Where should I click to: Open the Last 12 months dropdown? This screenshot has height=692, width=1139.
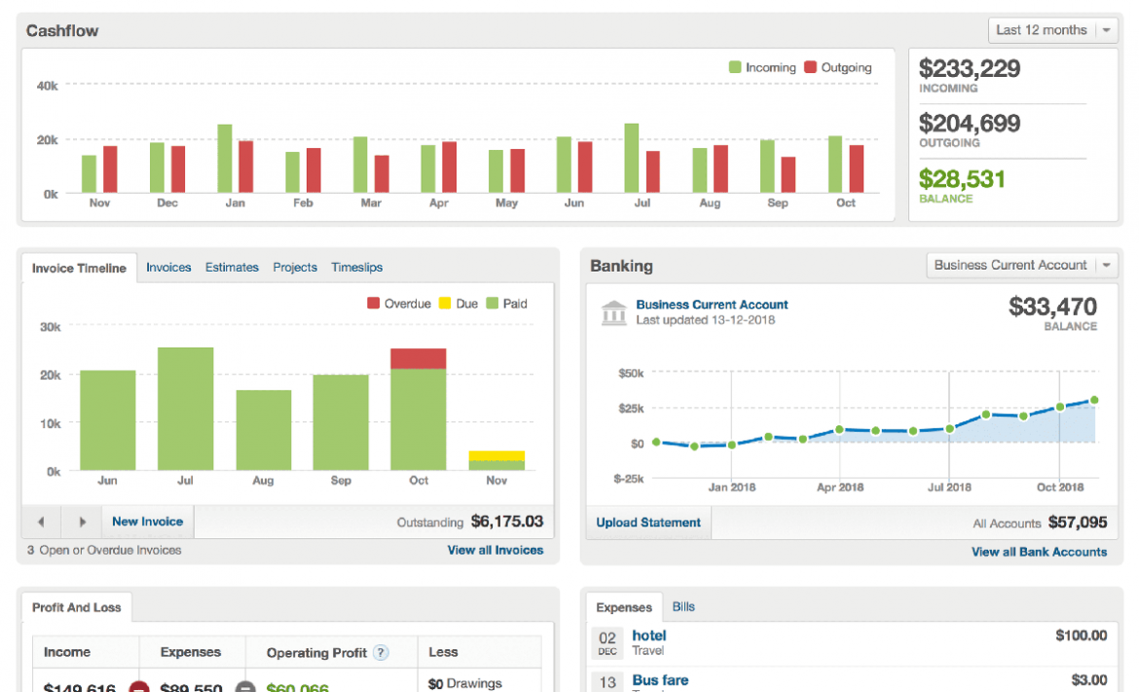(x=1052, y=30)
